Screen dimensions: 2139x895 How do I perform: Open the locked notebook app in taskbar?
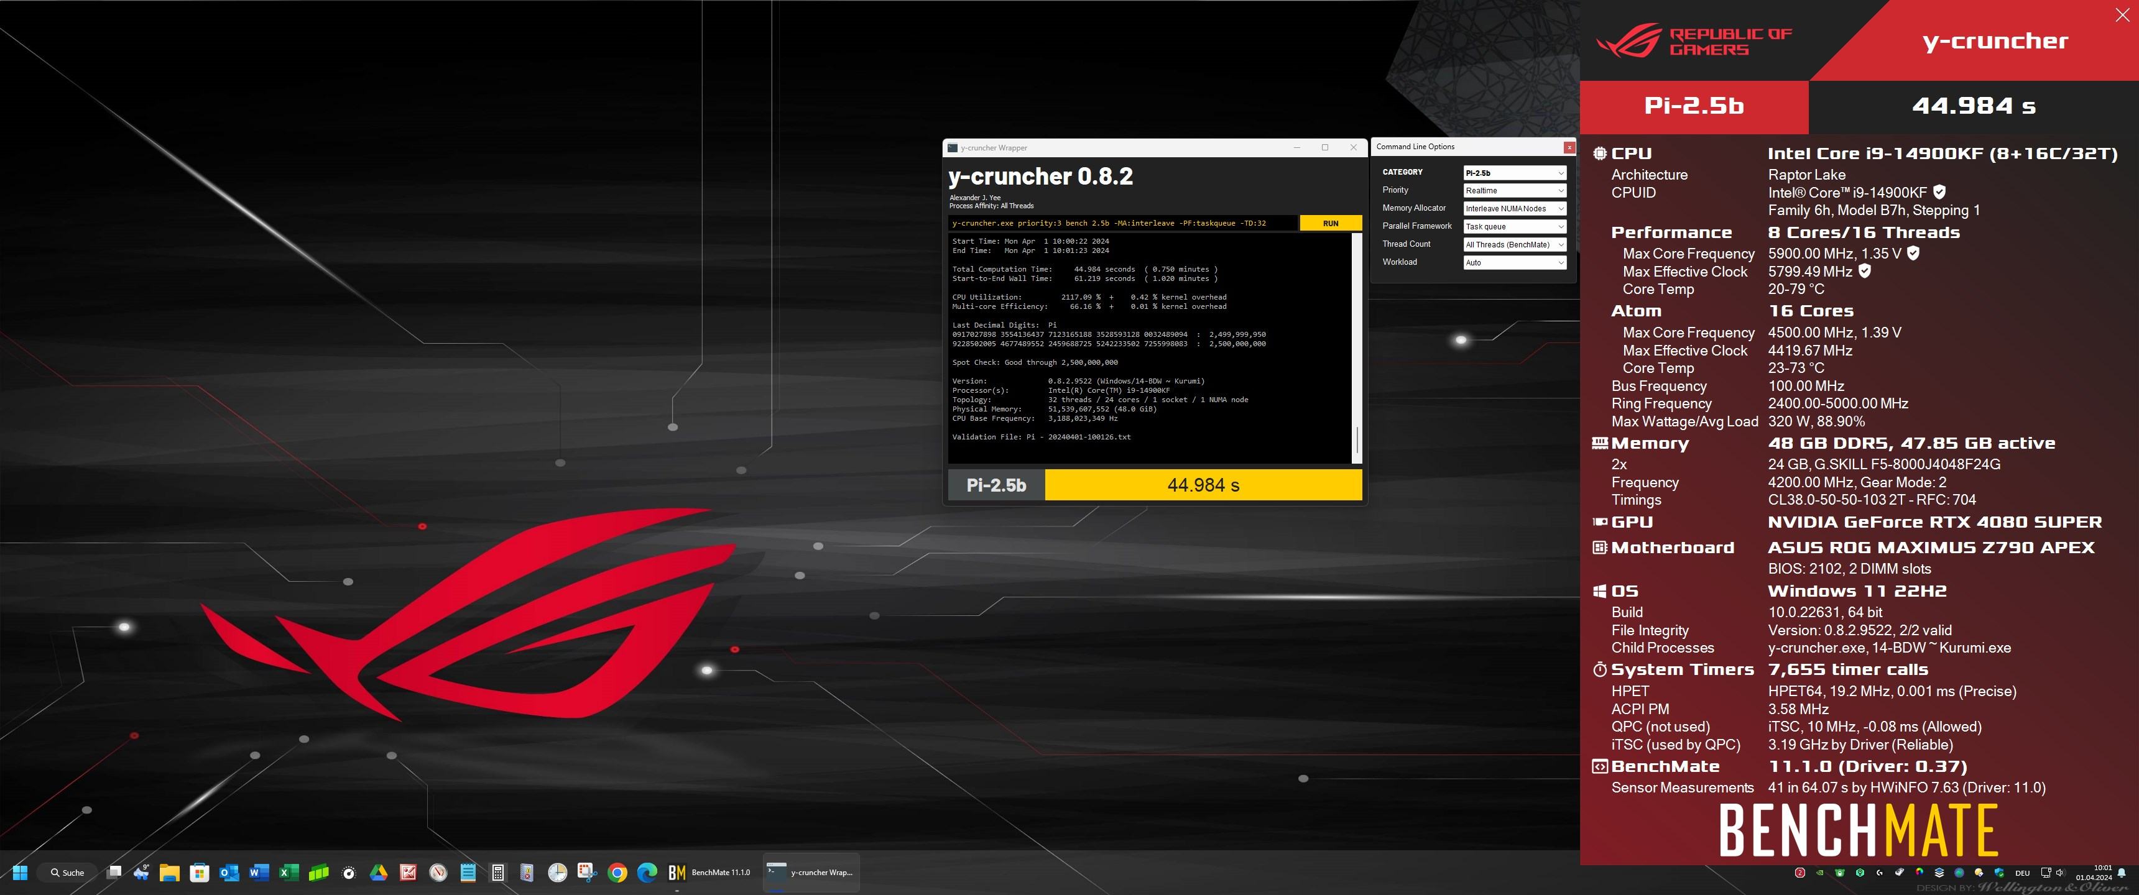click(527, 872)
